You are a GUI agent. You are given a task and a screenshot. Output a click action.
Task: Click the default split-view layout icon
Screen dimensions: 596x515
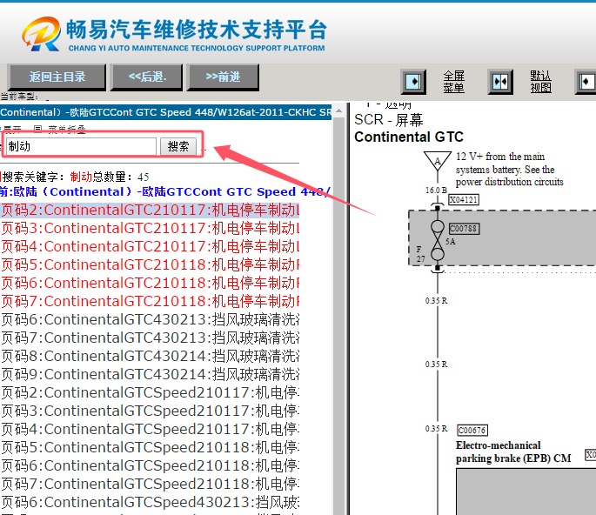pyautogui.click(x=500, y=81)
